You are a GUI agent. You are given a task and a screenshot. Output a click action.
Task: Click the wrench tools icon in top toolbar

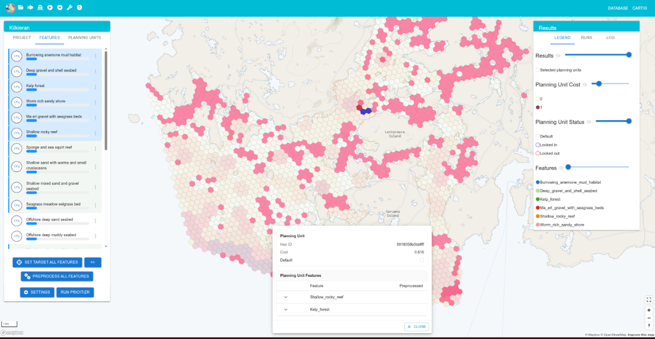pyautogui.click(x=69, y=8)
